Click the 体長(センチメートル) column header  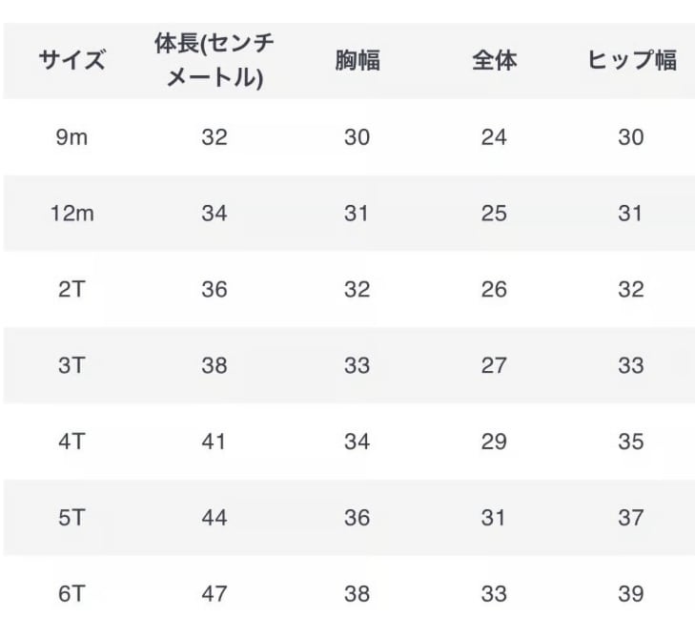215,61
